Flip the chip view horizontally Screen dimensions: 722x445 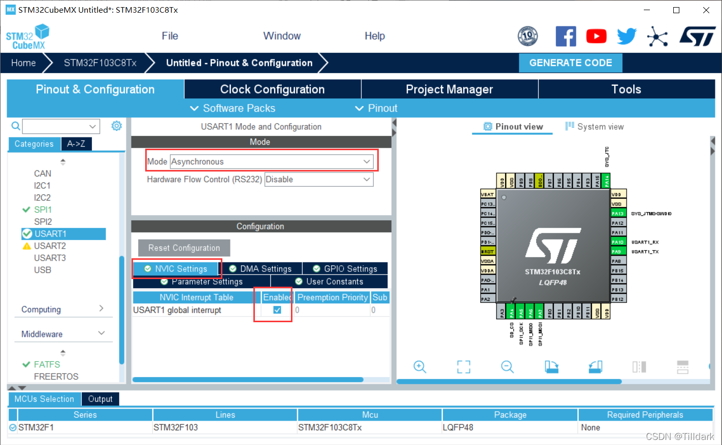coord(639,367)
